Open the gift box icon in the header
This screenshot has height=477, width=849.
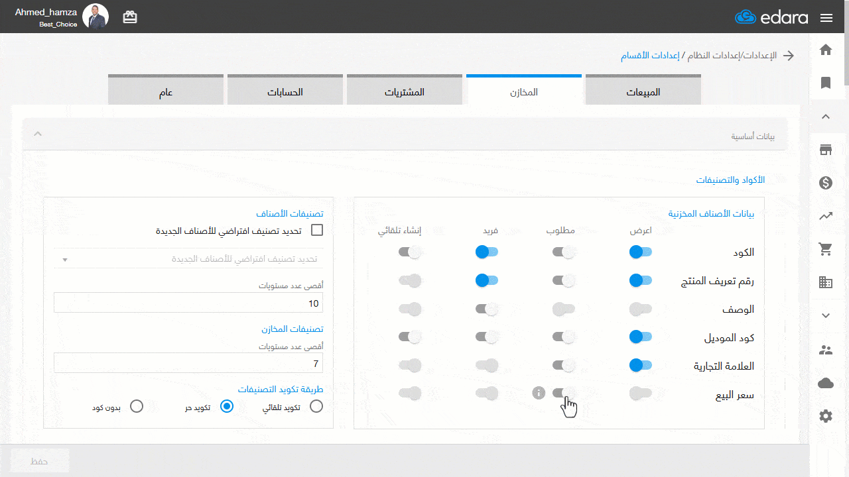click(x=130, y=17)
